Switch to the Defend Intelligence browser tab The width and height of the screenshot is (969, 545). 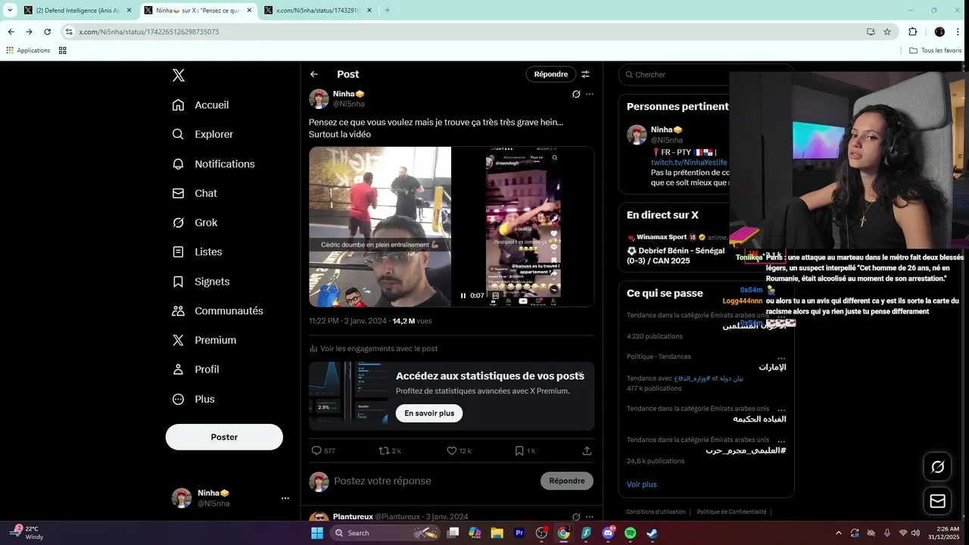pyautogui.click(x=76, y=11)
